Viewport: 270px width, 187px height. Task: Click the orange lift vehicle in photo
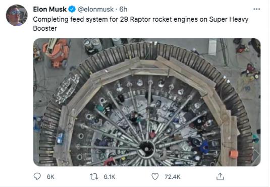tap(57, 52)
